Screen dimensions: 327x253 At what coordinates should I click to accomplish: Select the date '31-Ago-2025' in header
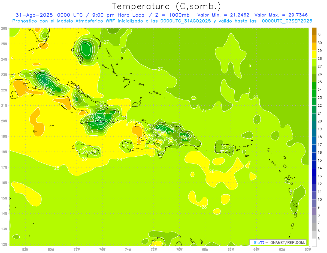coord(34,15)
